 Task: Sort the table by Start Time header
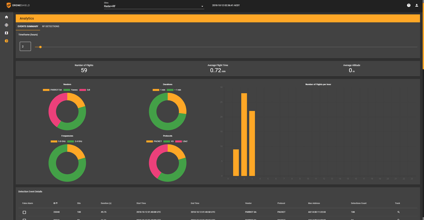(141, 203)
